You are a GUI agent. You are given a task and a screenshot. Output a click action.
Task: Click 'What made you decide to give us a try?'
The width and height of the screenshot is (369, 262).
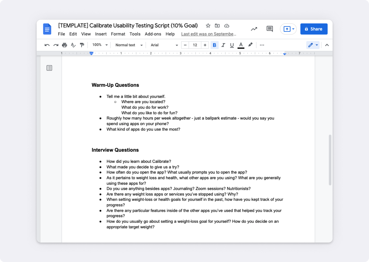[143, 167]
